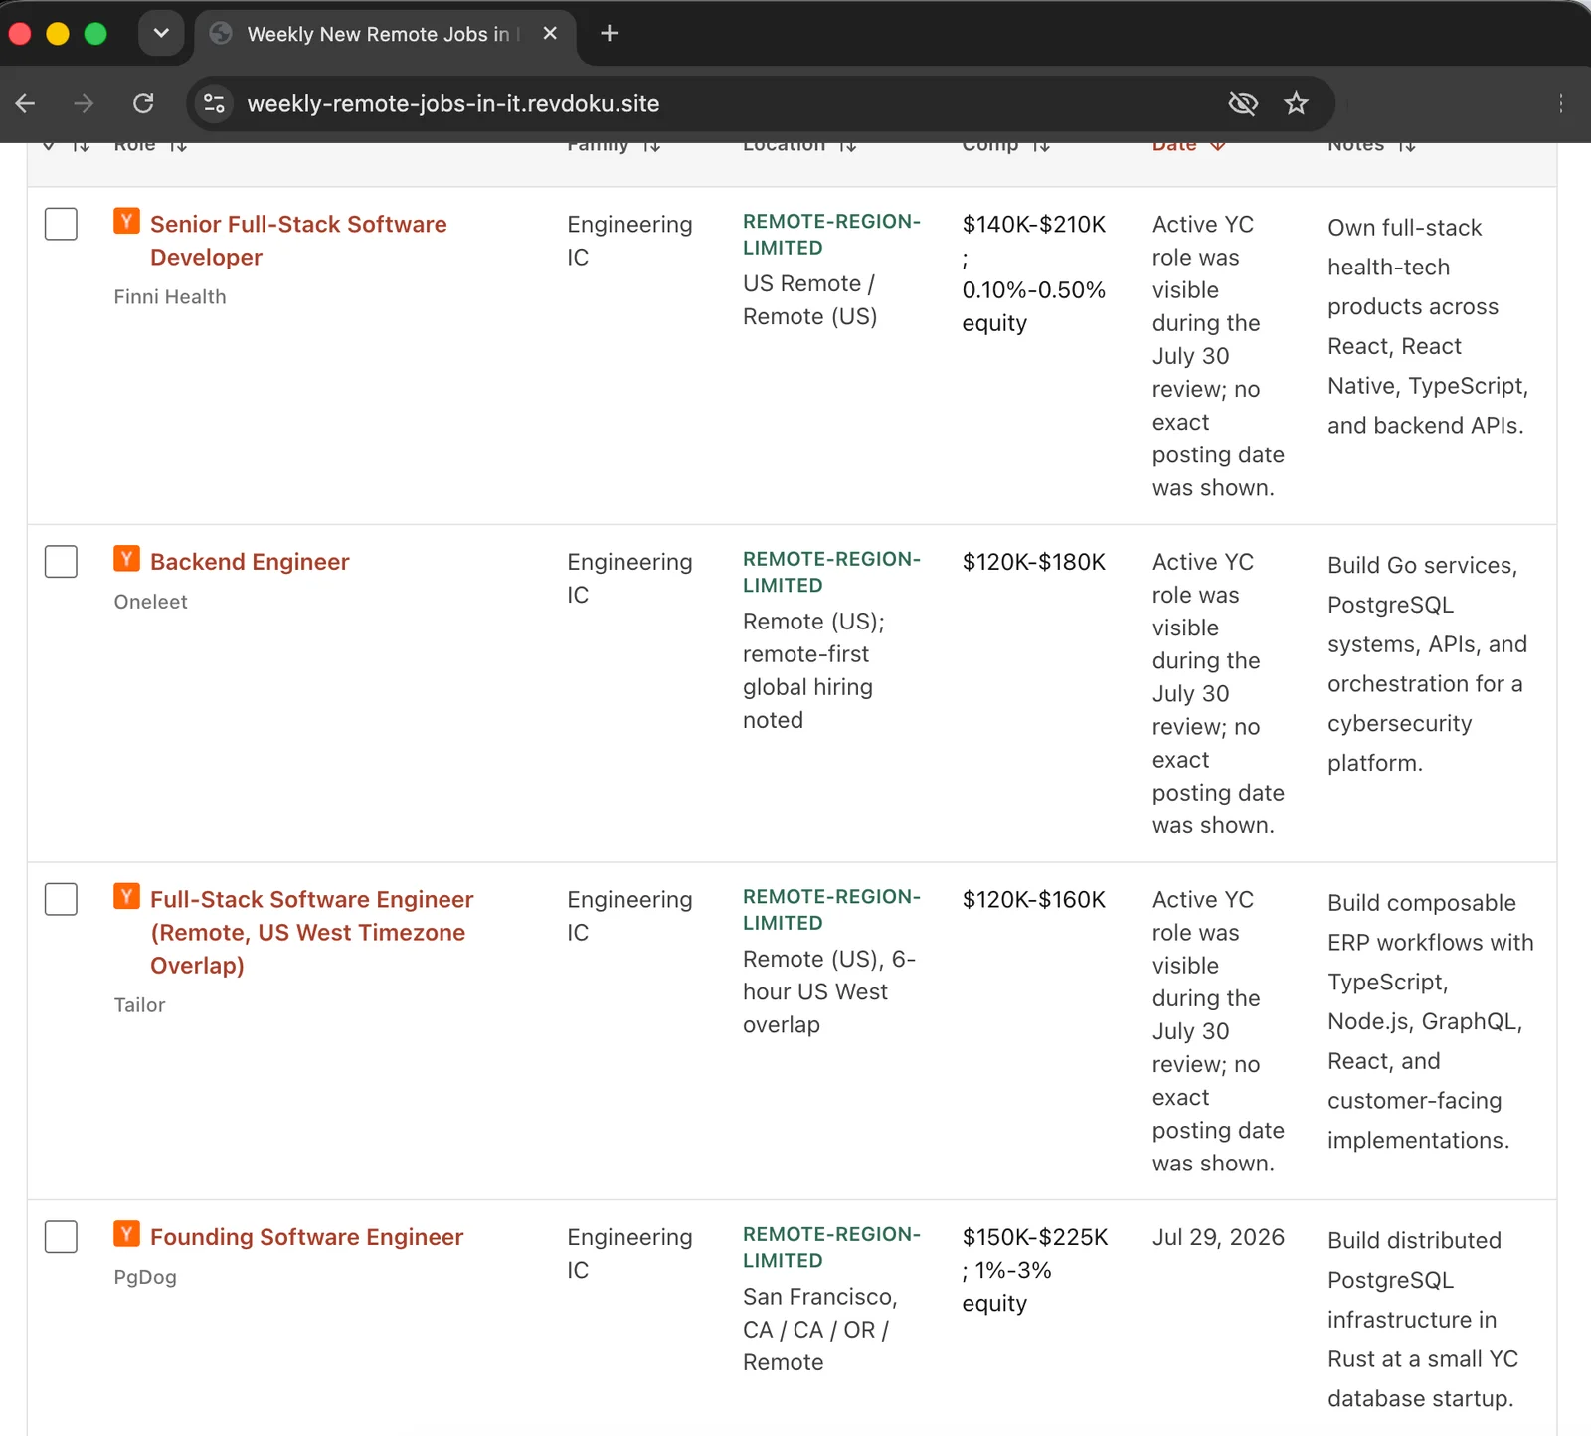Open the Backend Engineer job link

(250, 562)
